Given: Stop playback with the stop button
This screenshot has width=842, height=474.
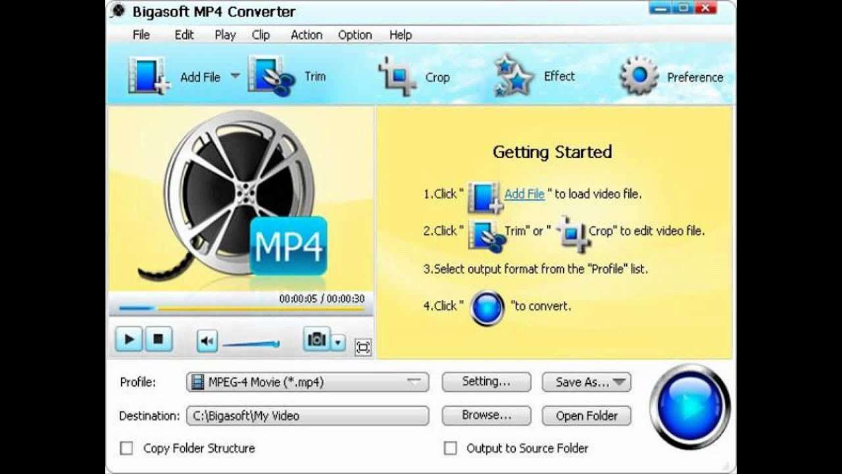Looking at the screenshot, I should pyautogui.click(x=159, y=340).
